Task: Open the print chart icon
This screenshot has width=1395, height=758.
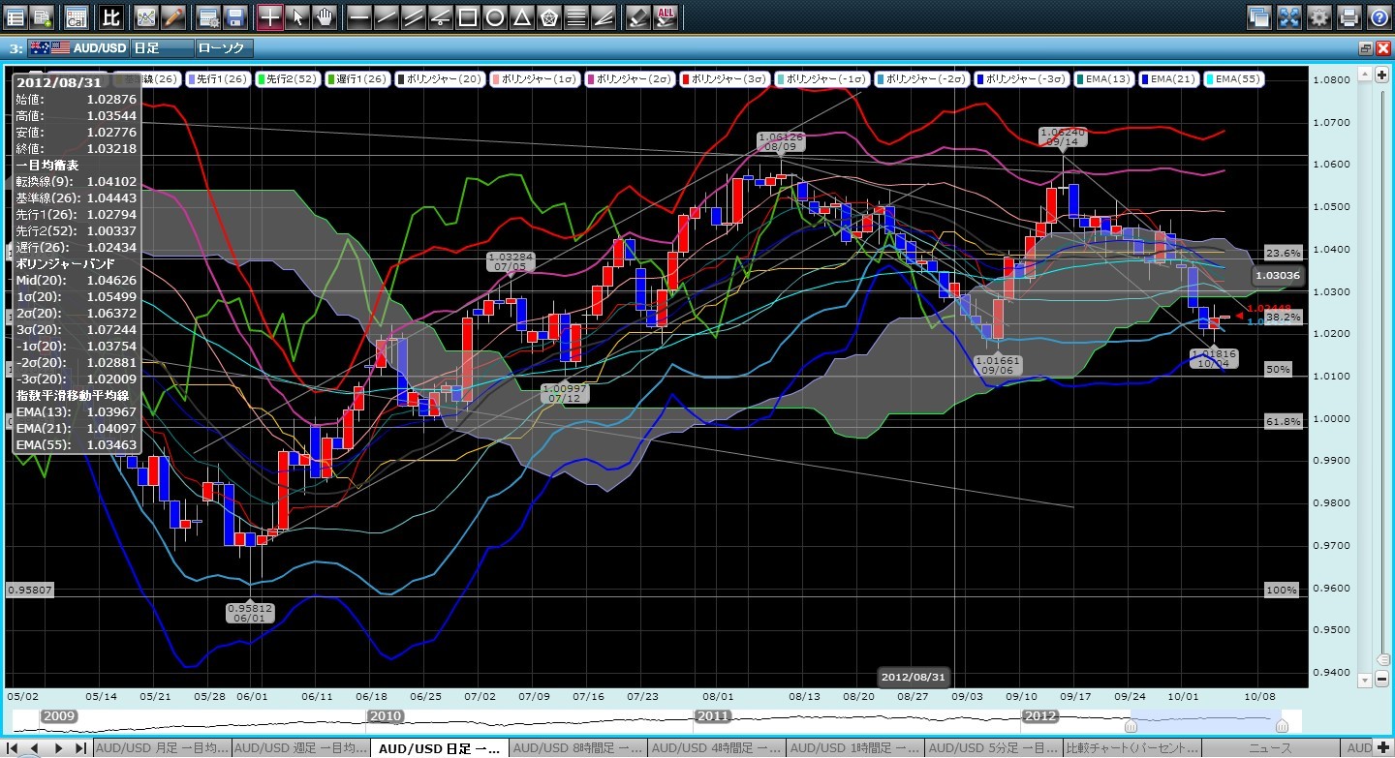Action: (x=1348, y=16)
